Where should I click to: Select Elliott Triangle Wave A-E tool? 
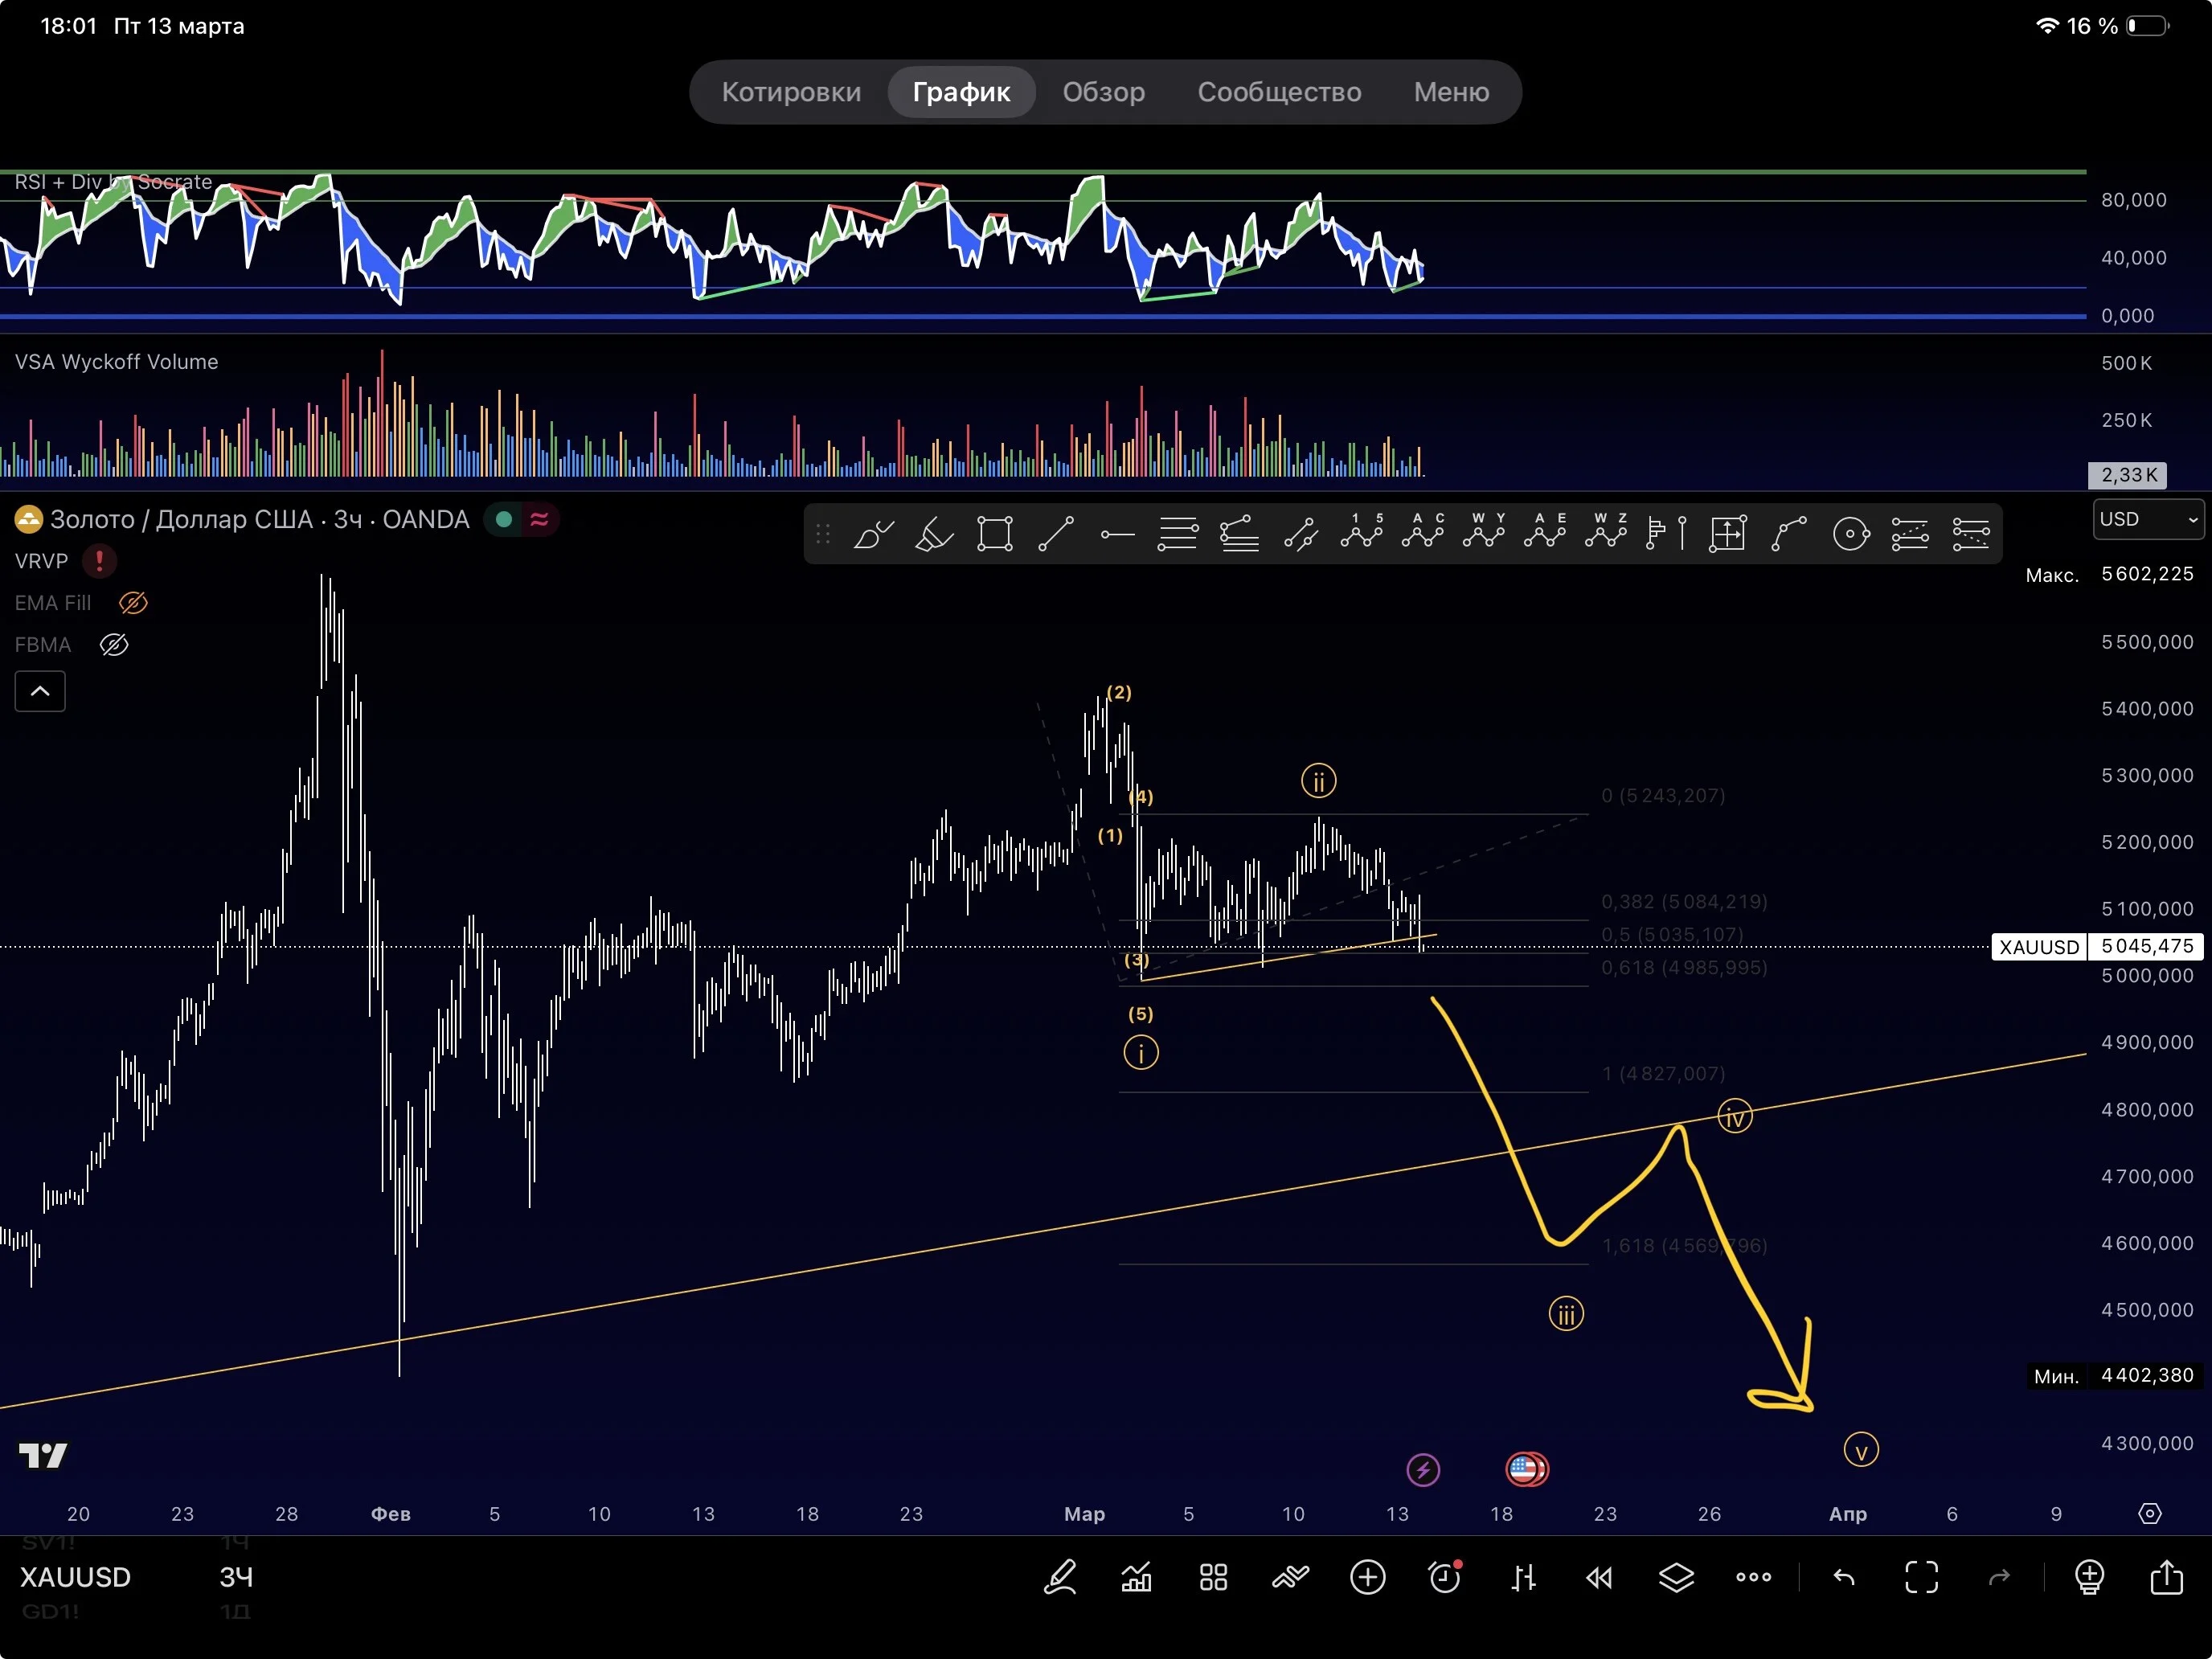point(1545,531)
